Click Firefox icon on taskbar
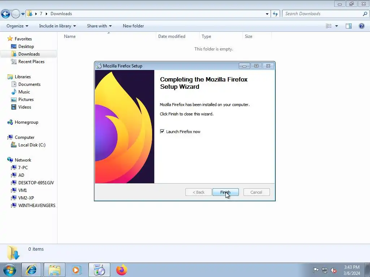 (121, 270)
